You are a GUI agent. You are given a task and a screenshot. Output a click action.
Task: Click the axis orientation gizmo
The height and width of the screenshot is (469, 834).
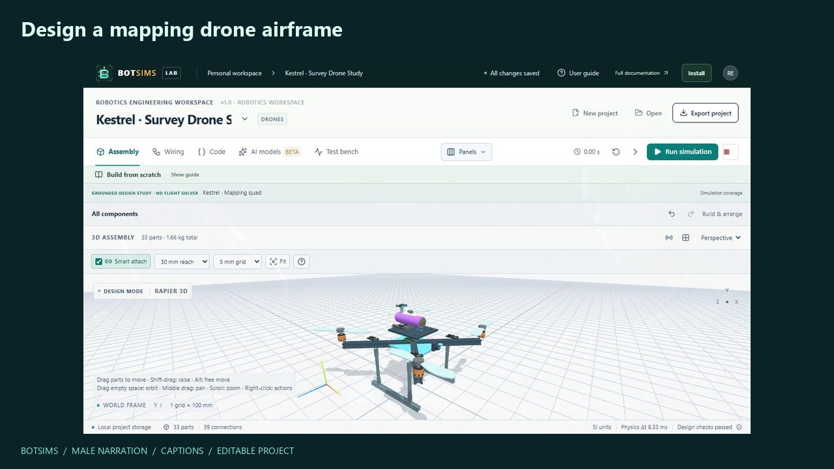coord(726,297)
